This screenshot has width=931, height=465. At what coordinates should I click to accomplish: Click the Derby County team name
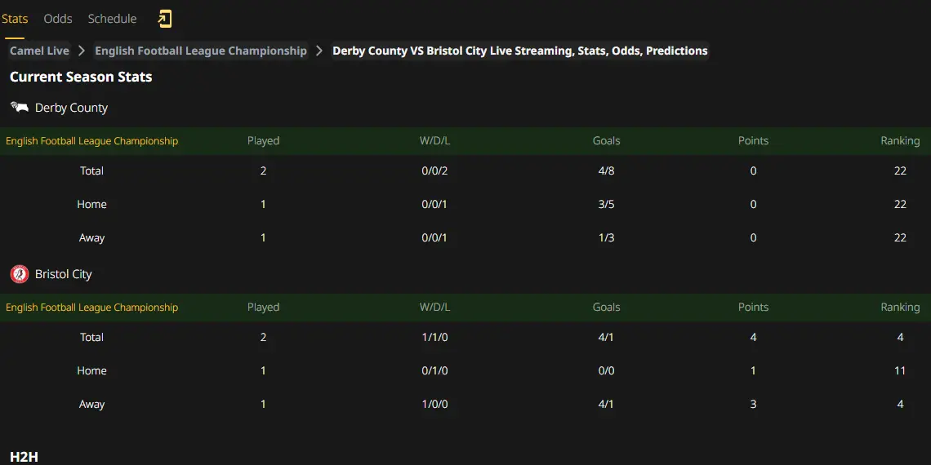[x=71, y=108]
